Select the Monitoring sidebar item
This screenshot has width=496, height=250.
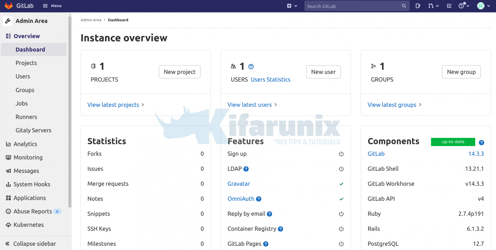[x=28, y=157]
